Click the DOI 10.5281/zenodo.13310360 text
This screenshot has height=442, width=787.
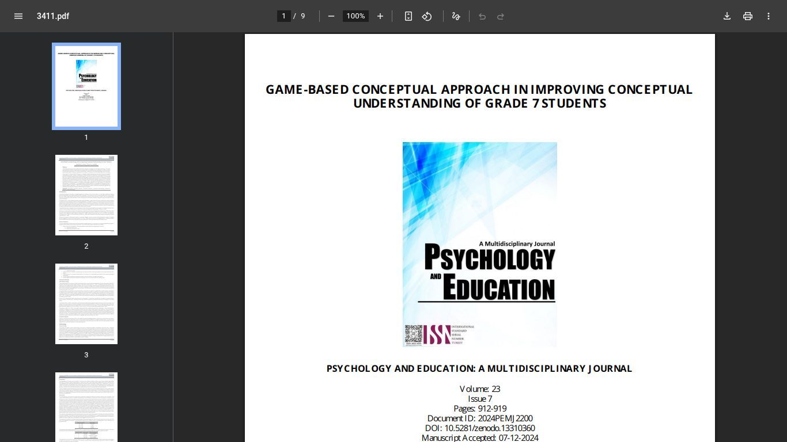480,428
